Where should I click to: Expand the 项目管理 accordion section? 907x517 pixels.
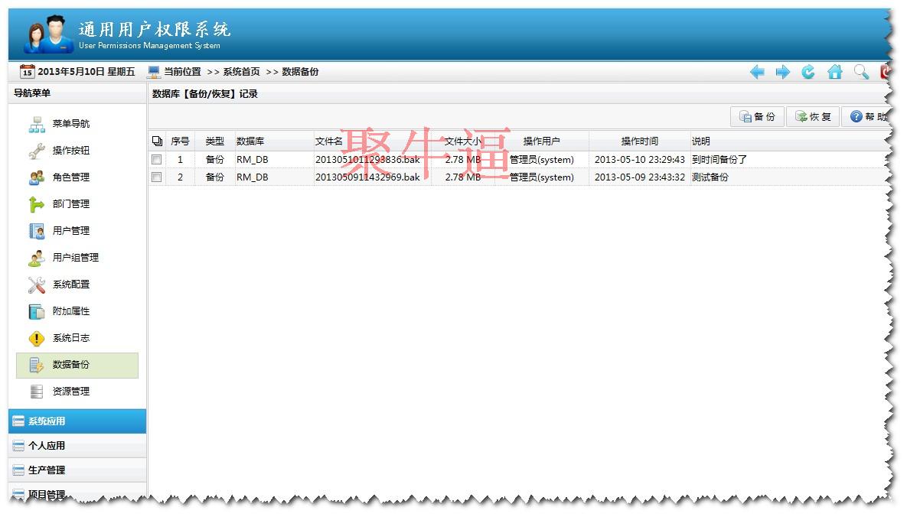pyautogui.click(x=77, y=493)
